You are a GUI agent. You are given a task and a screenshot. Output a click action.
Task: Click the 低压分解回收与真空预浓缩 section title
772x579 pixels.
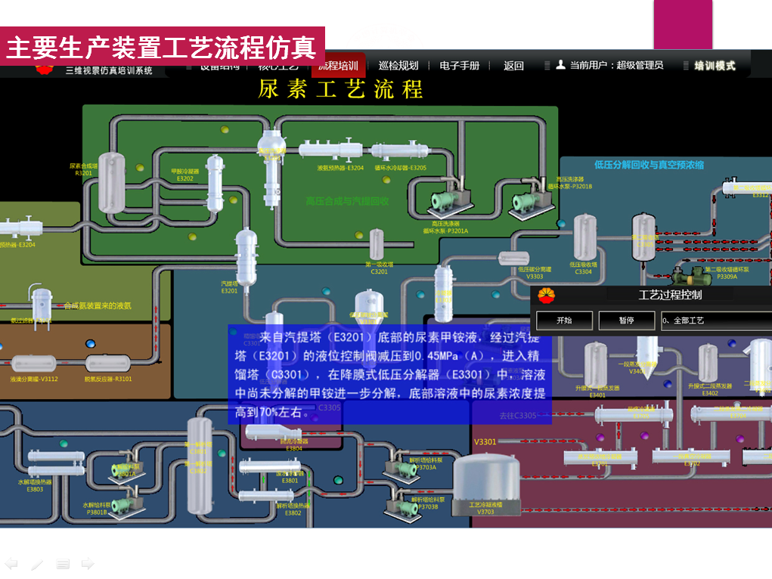649,165
